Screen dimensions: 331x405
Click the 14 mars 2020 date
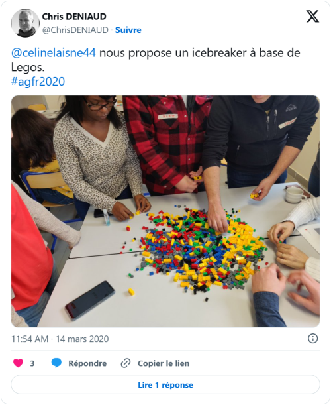click(x=82, y=339)
